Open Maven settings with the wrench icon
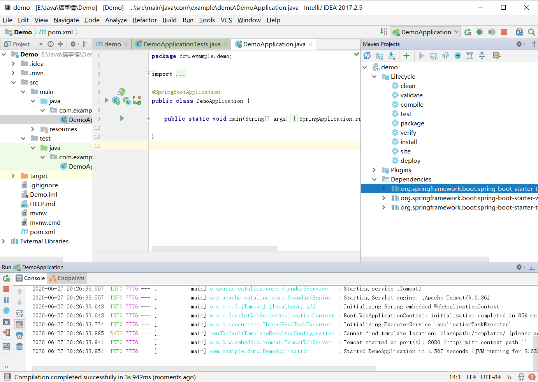 [497, 56]
